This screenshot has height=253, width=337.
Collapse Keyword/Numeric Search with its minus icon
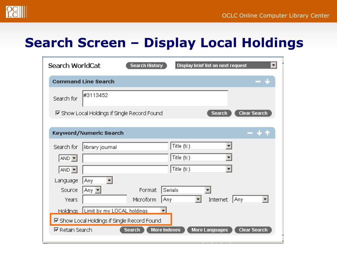click(250, 133)
